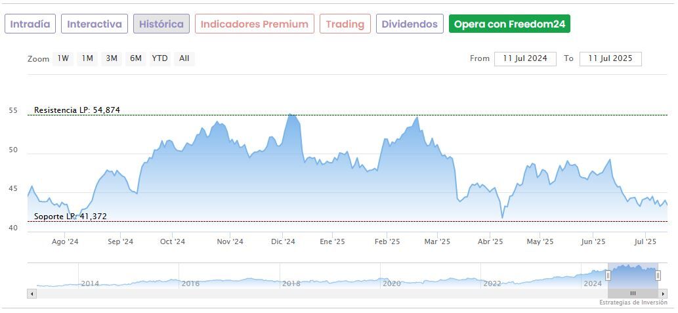Choose the 6M zoom option
The height and width of the screenshot is (313, 678).
(x=136, y=58)
